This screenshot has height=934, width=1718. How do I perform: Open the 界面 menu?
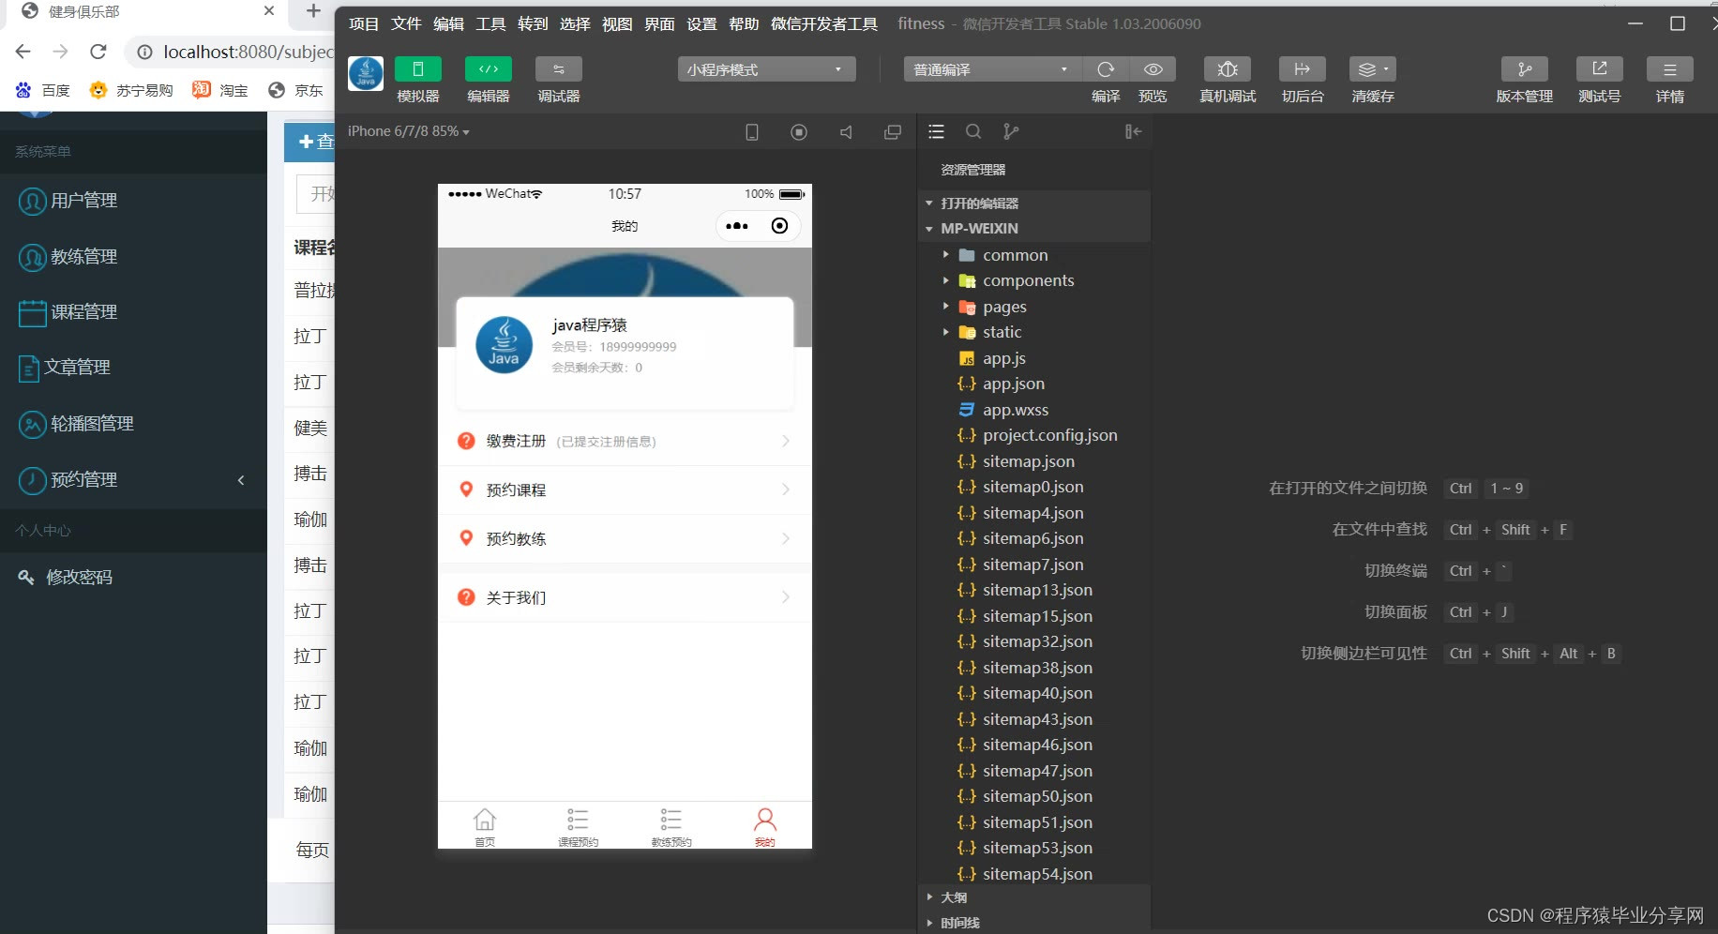[659, 24]
